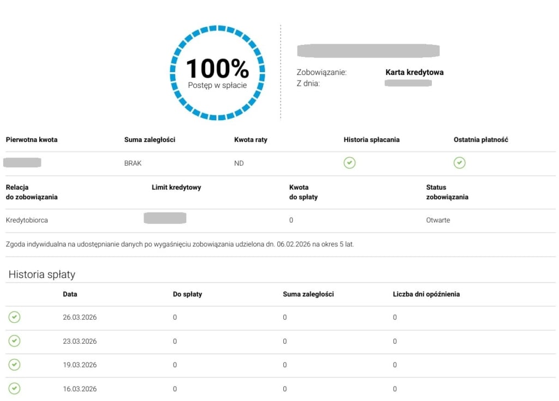Click the green check beside date 16.03.2026
The image size is (559, 401).
[14, 389]
